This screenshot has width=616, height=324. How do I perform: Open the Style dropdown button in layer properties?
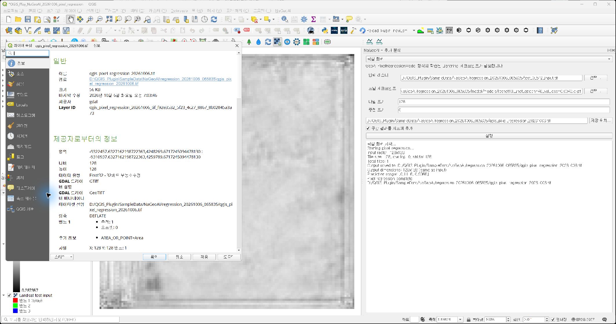point(62,257)
